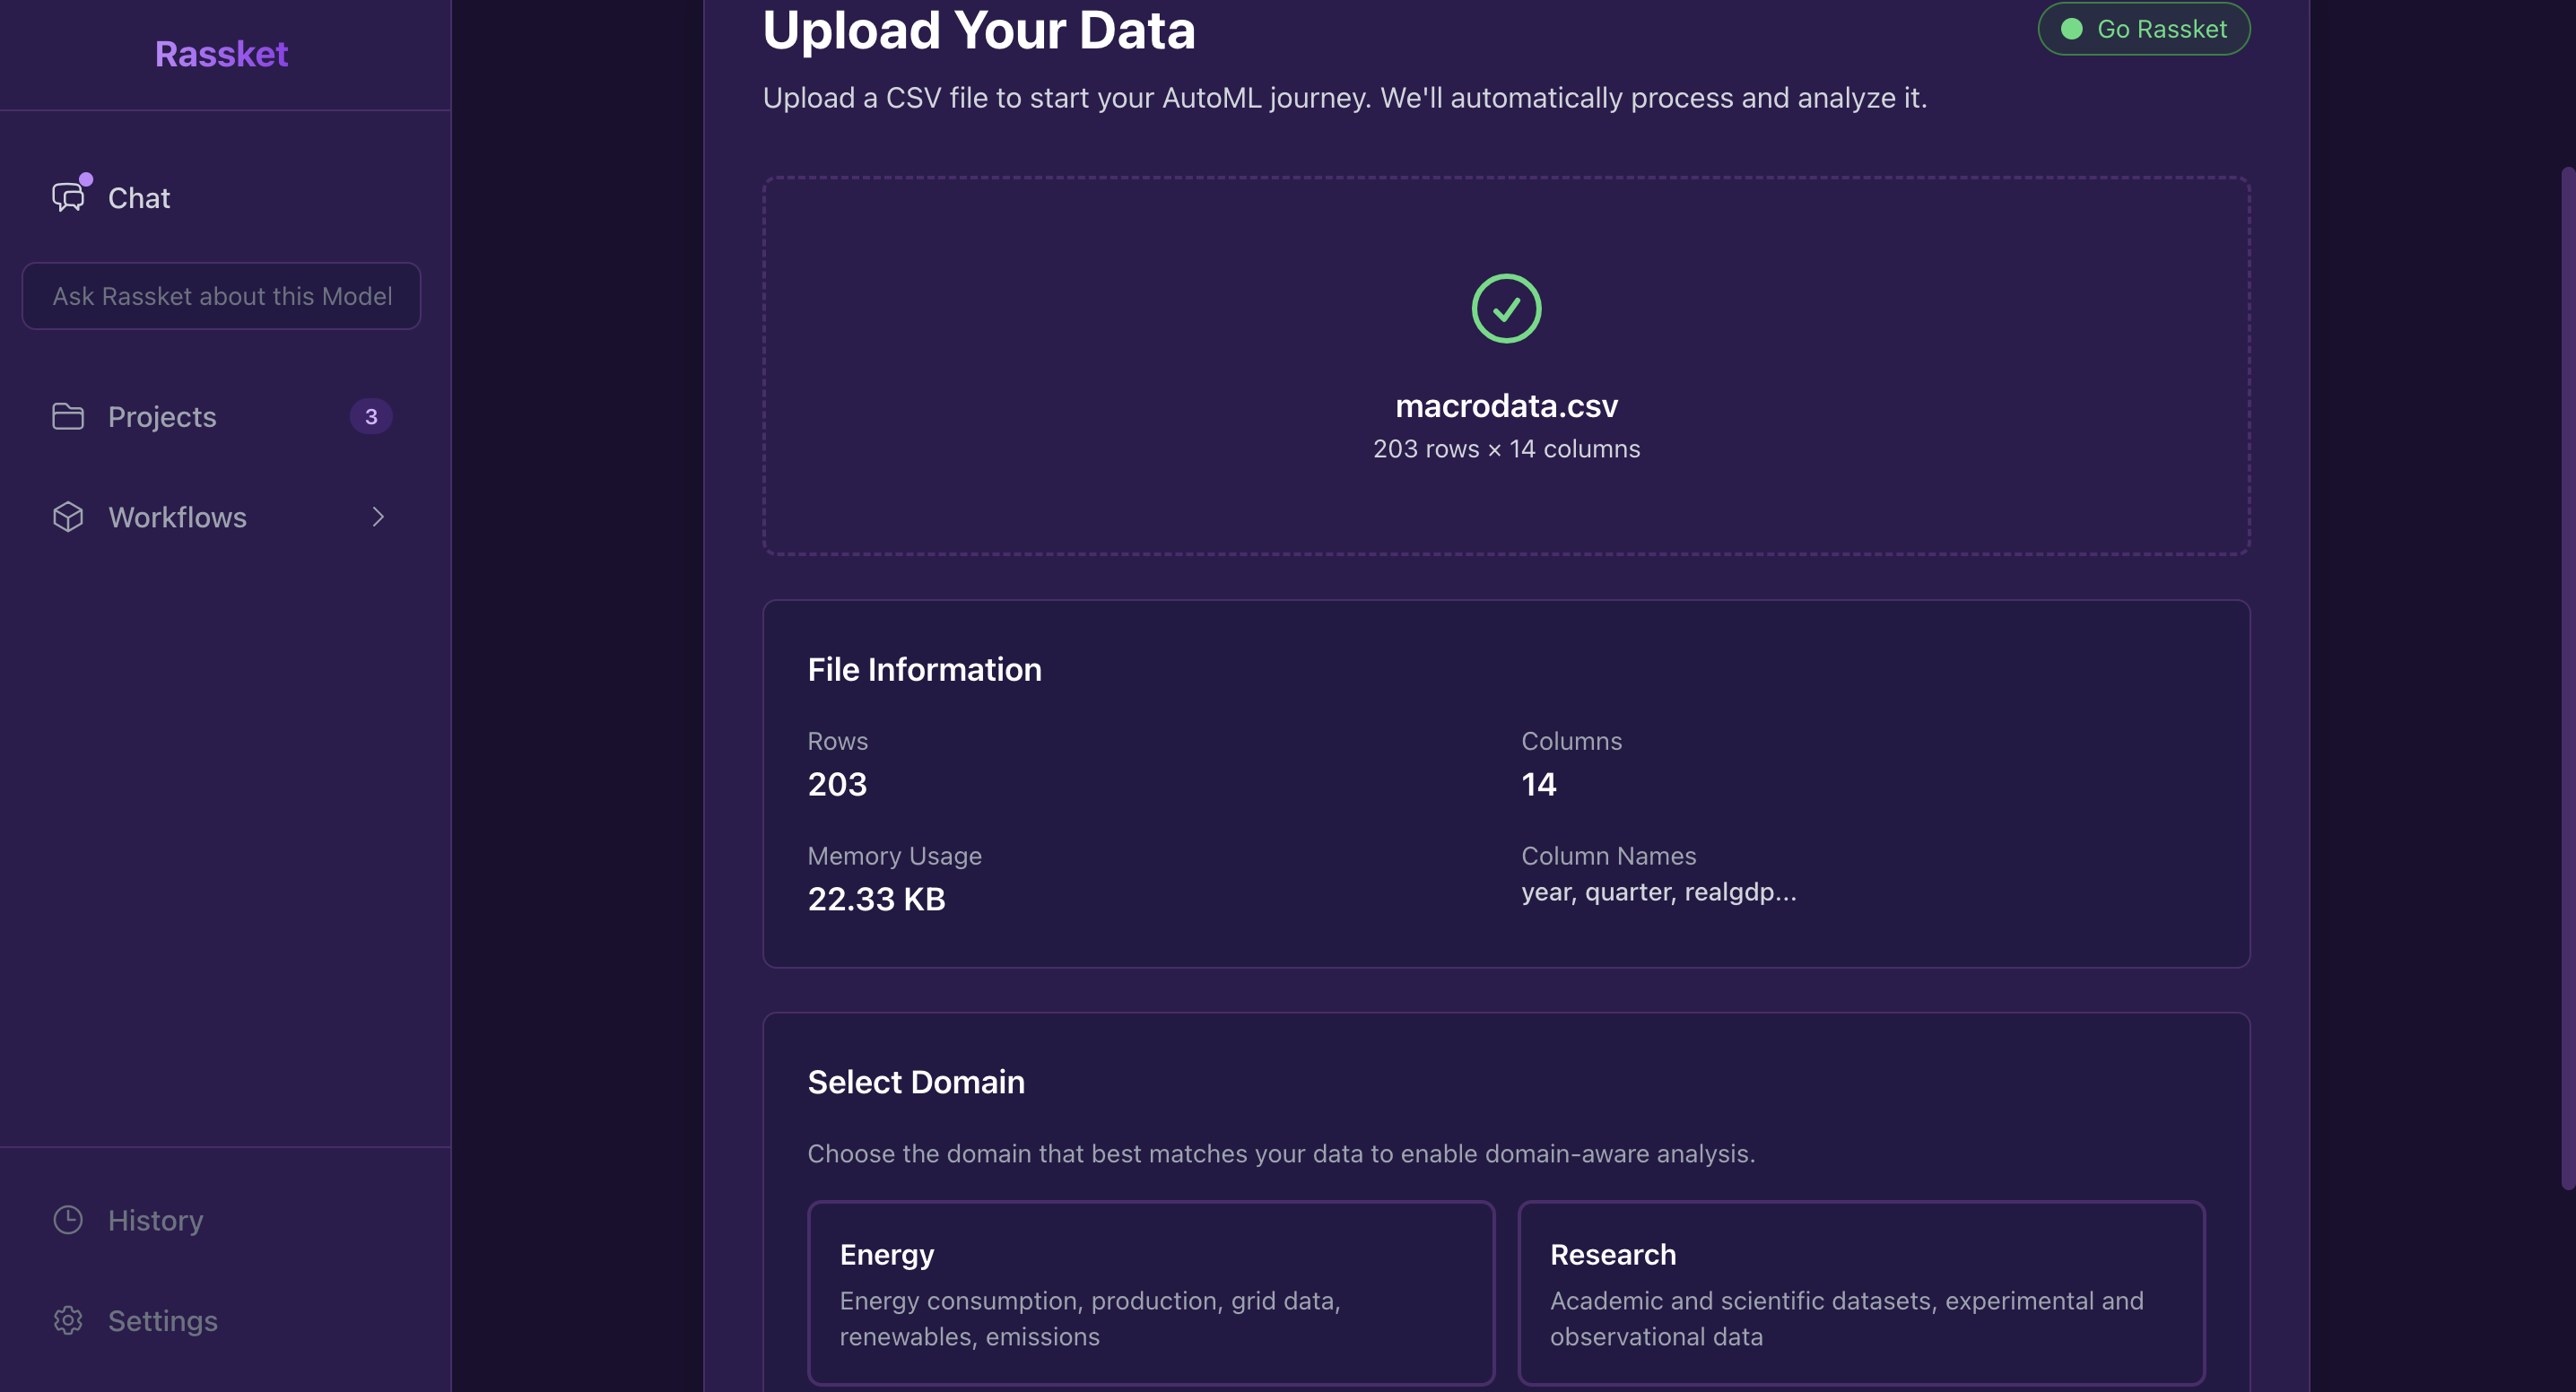
Task: Select the Chat icon in the sidebar
Action: [x=68, y=197]
